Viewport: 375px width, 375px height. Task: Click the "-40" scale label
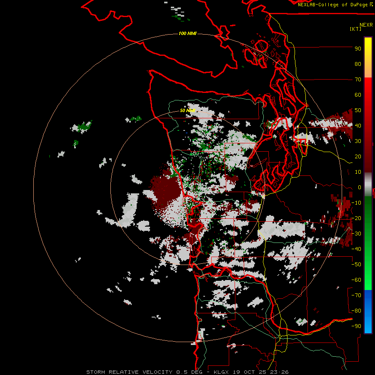(356, 249)
